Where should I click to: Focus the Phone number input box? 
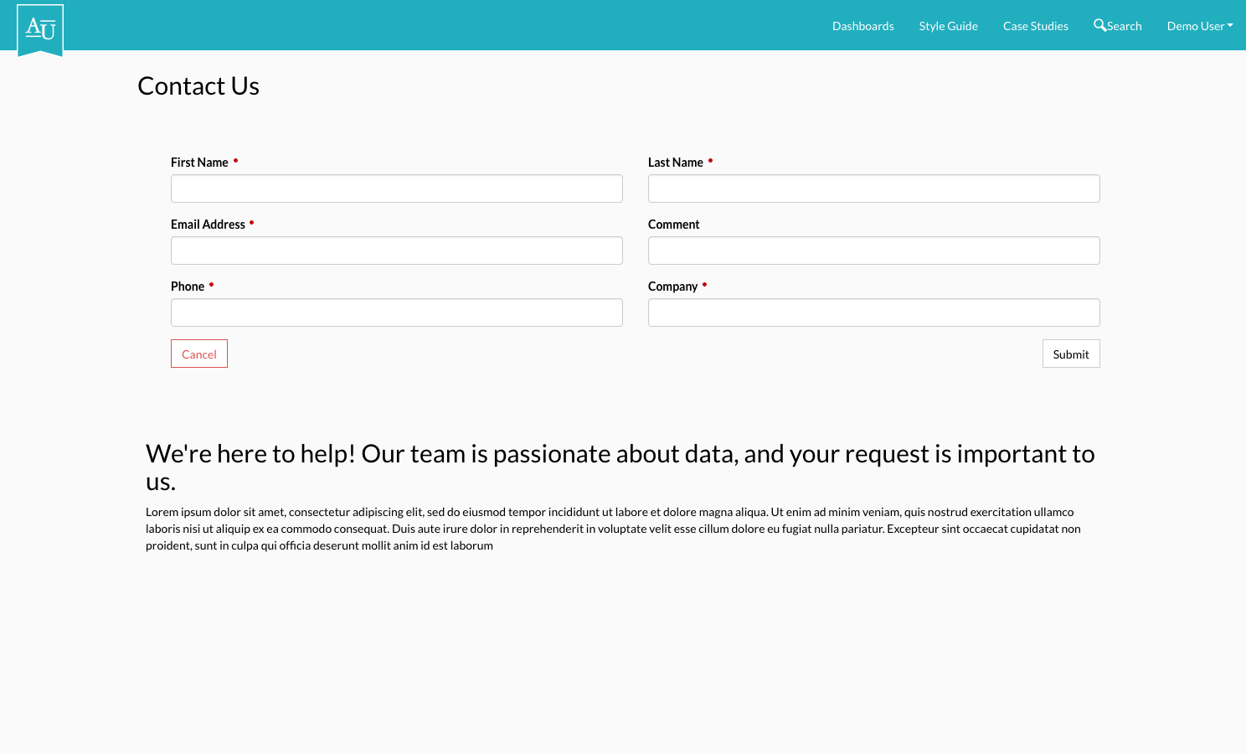tap(396, 312)
